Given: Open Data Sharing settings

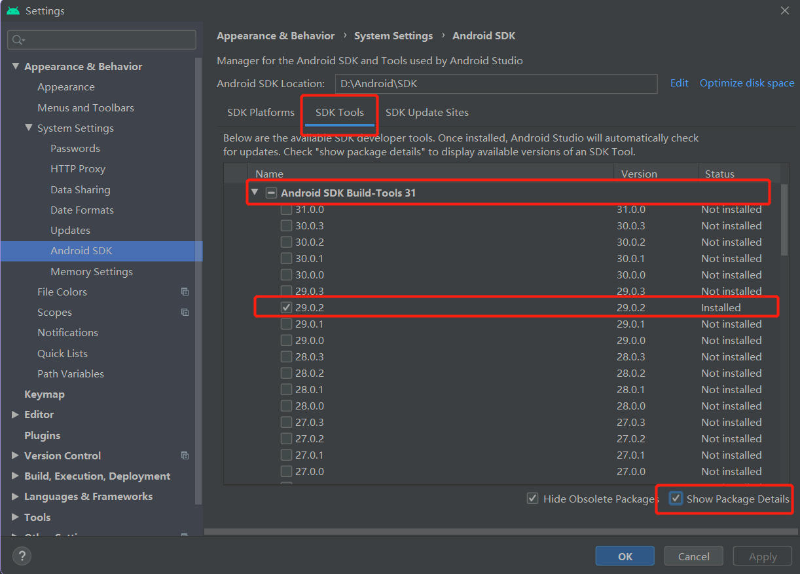Looking at the screenshot, I should (81, 190).
